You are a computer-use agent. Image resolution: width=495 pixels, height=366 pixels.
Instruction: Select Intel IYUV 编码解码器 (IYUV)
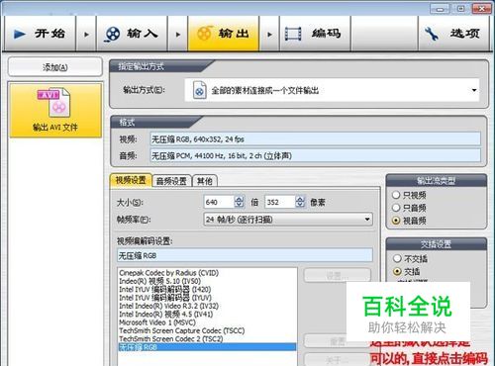207,298
